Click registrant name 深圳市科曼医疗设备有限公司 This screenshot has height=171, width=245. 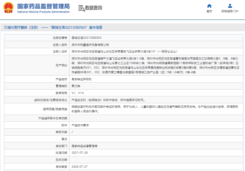tap(90, 45)
